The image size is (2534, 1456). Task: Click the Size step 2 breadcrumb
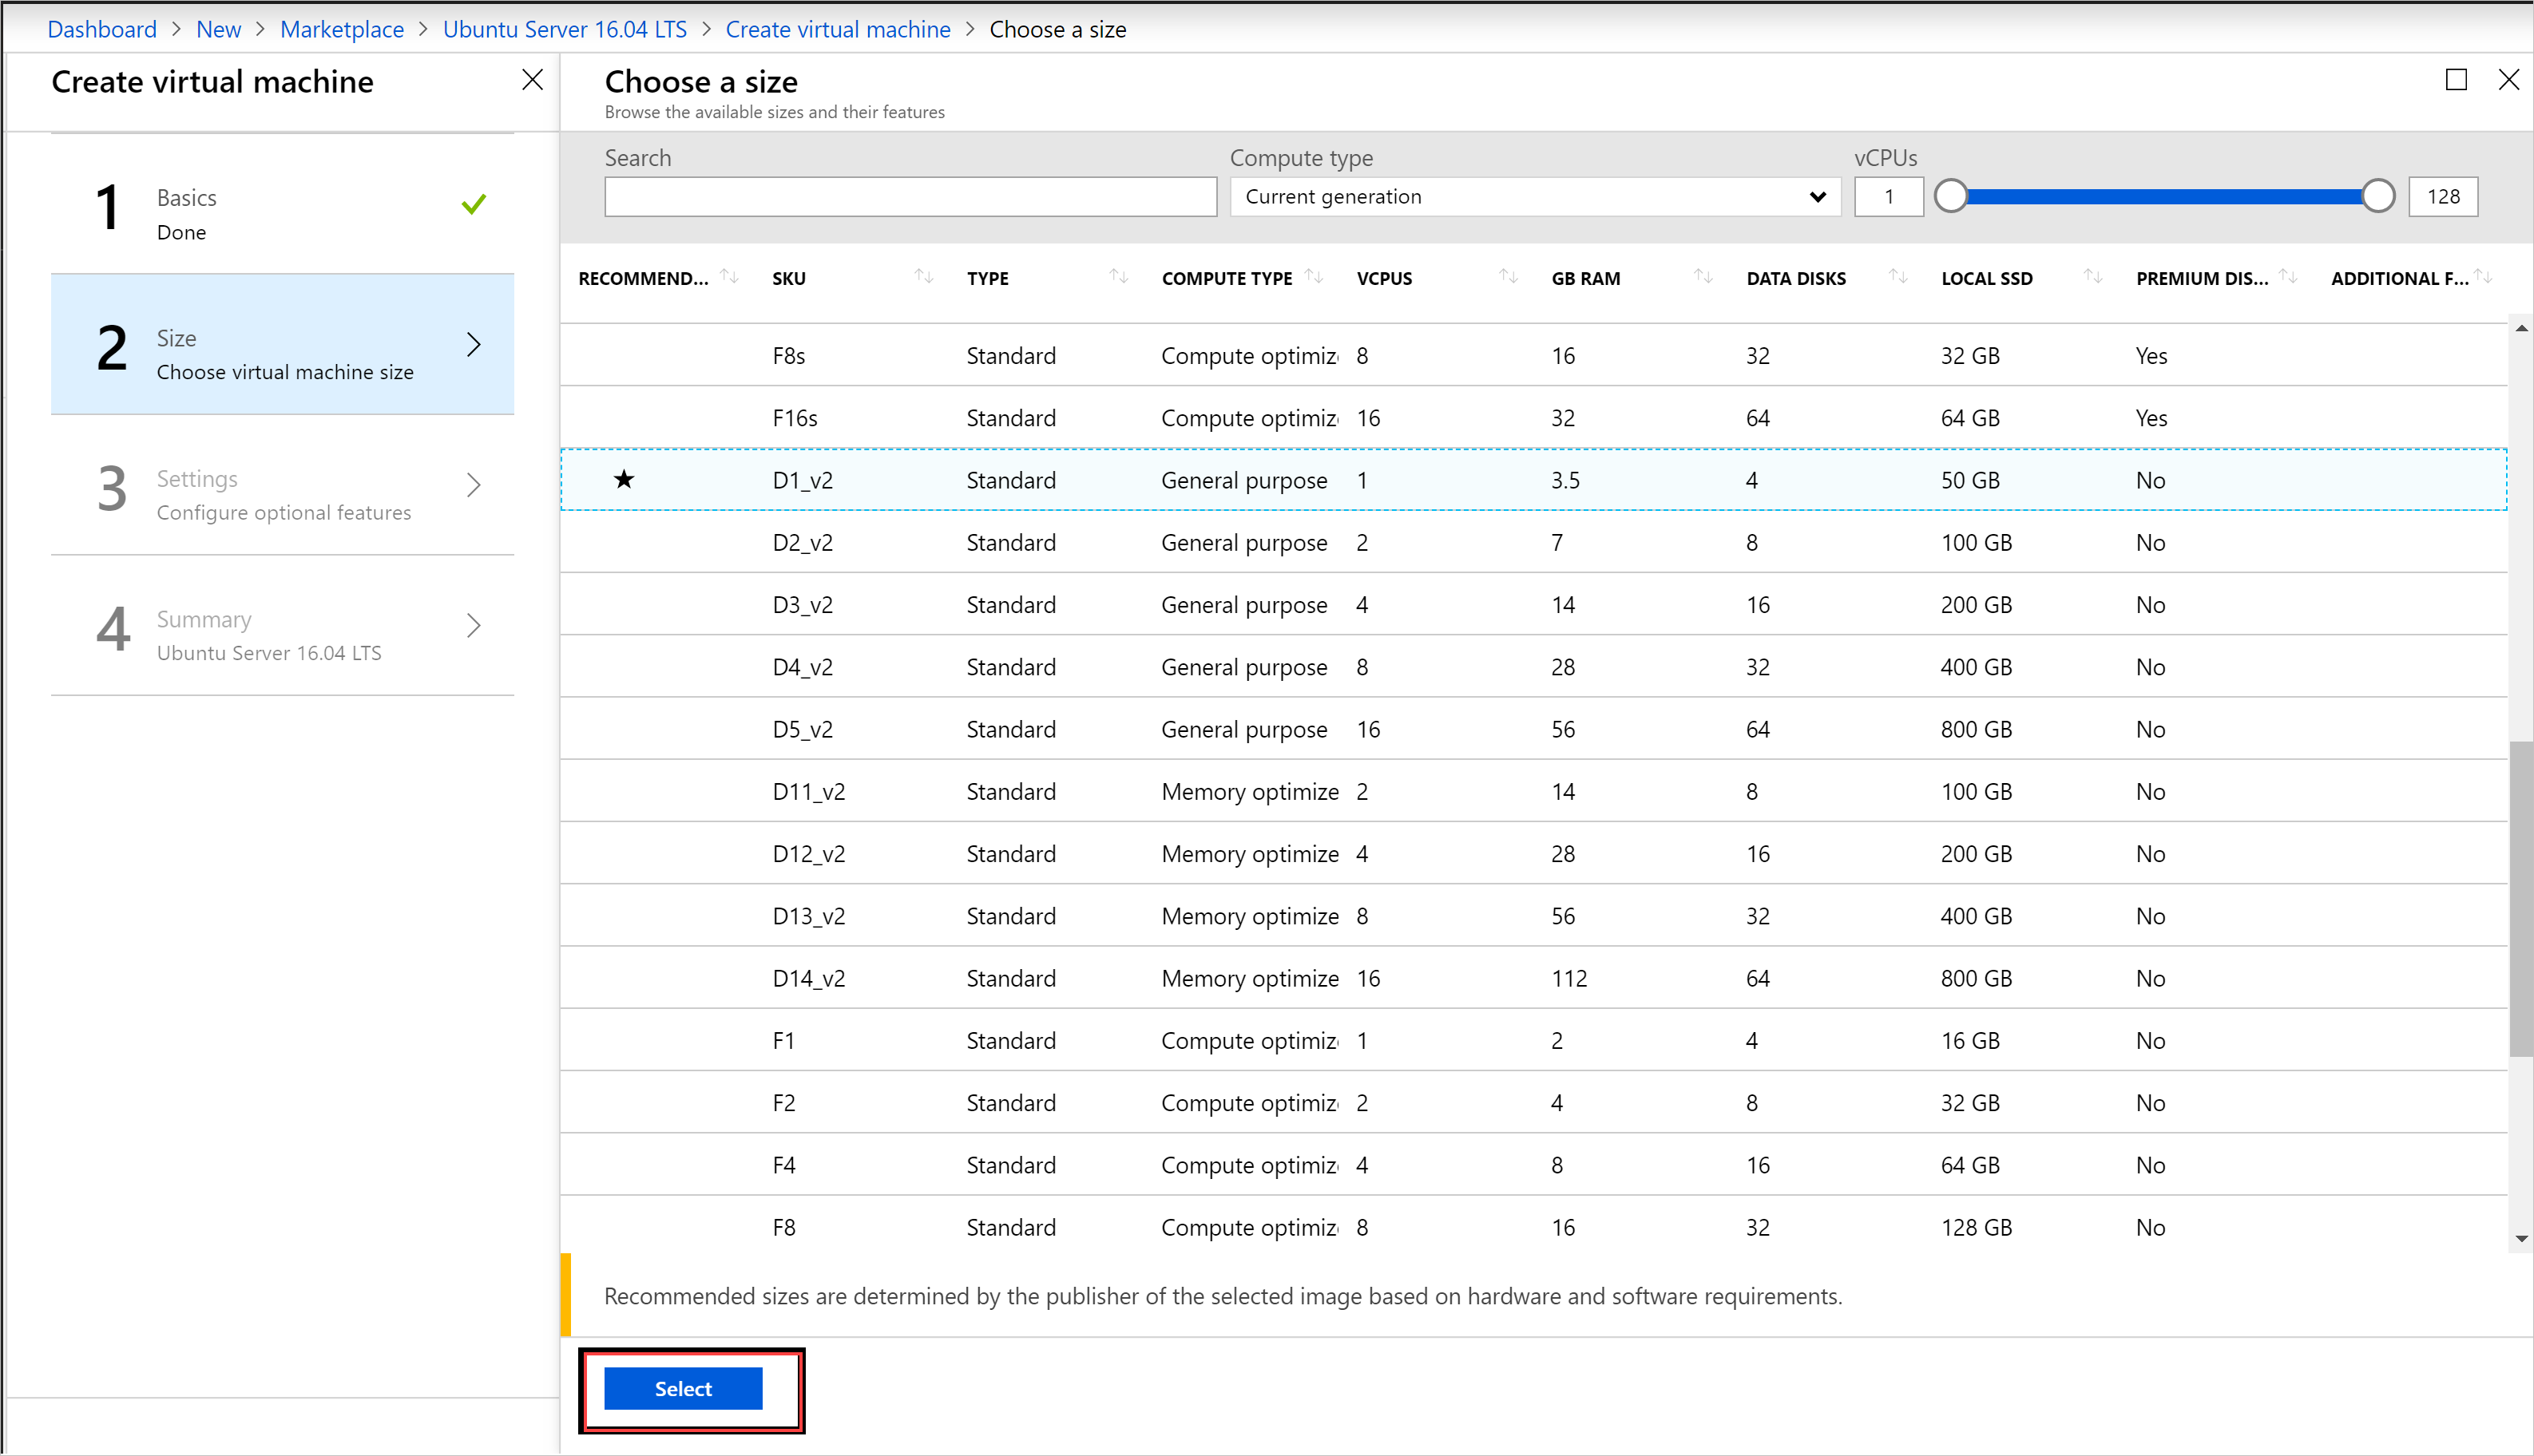pyautogui.click(x=282, y=348)
